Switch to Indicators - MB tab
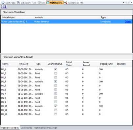This screenshot has height=130, width=133. [x=27, y=3]
